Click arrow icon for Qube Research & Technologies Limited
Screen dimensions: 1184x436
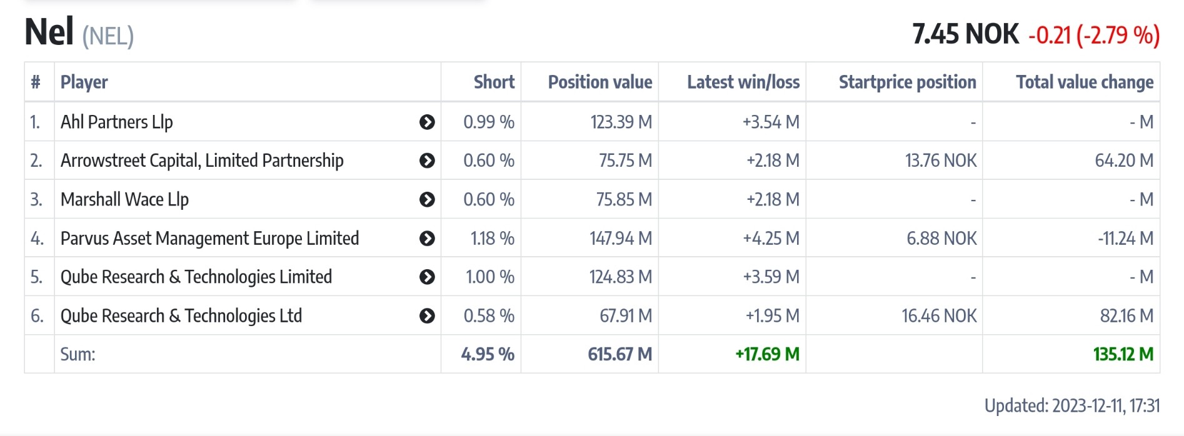click(x=427, y=277)
